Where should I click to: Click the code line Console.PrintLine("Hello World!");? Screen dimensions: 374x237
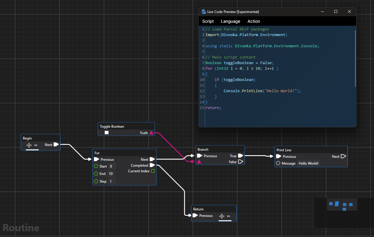tap(262, 91)
